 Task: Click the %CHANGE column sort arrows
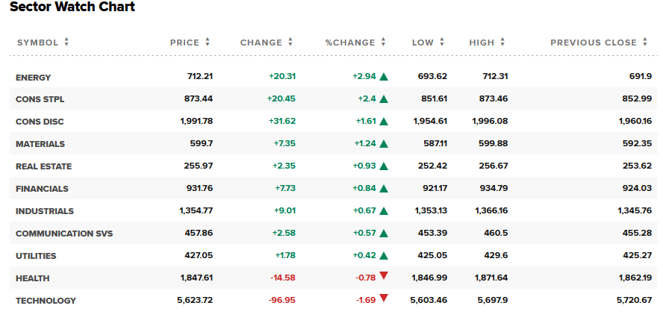(x=384, y=42)
